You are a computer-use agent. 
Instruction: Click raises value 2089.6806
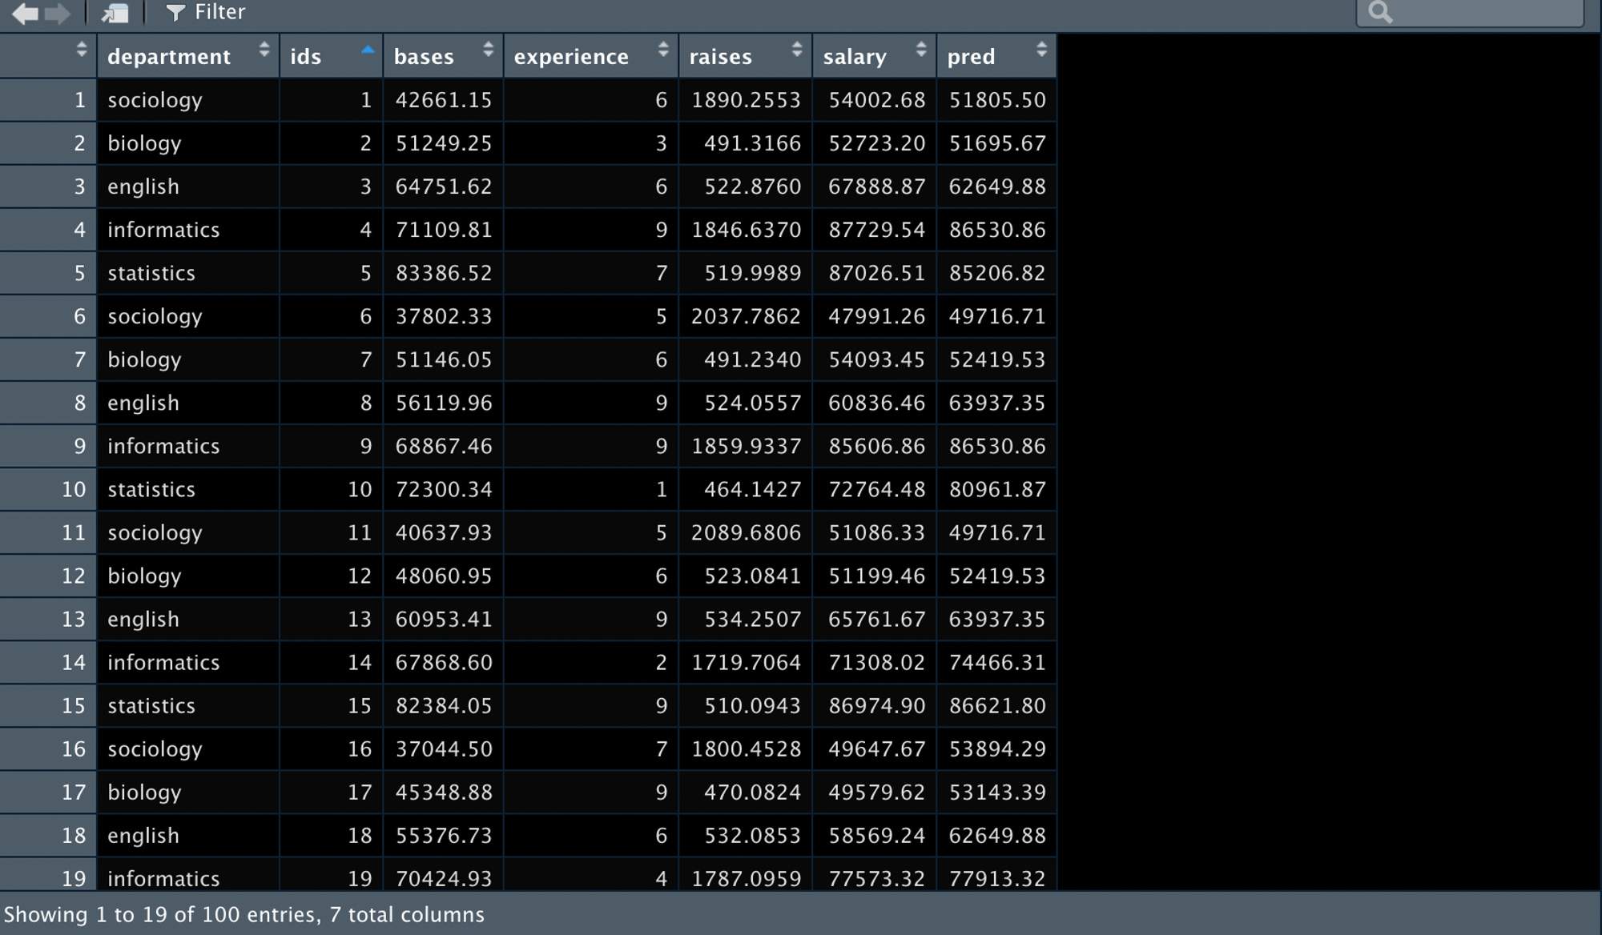(746, 532)
